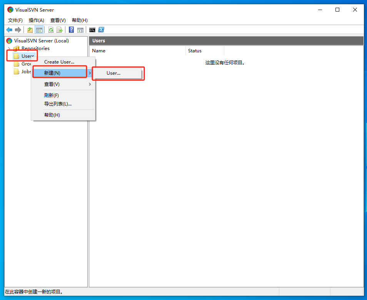Screen dimensions: 367x300
Task: Expand the Repositories tree node
Action: pyautogui.click(x=9, y=49)
